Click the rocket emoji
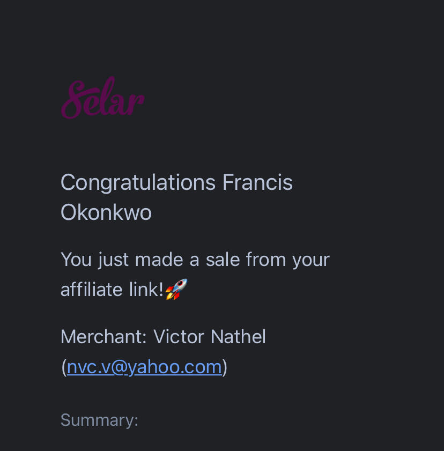Screen dimensions: 444x451 pyautogui.click(x=176, y=290)
